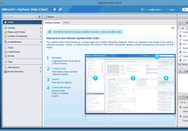This screenshot has height=131, width=188.
Task: Click the Tags icon
Action: click(x=6, y=62)
